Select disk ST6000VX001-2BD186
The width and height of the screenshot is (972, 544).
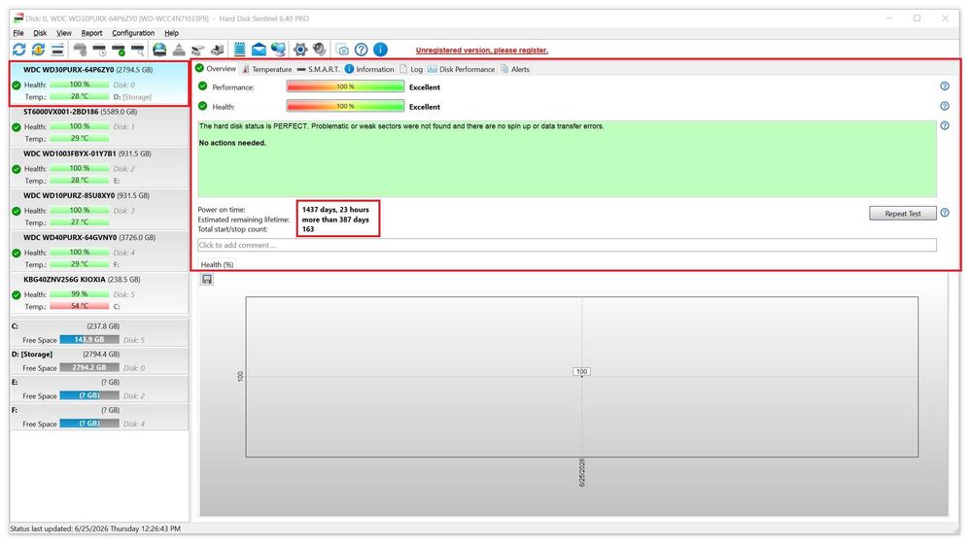click(x=99, y=125)
